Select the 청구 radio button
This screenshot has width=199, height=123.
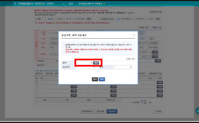[142, 101]
